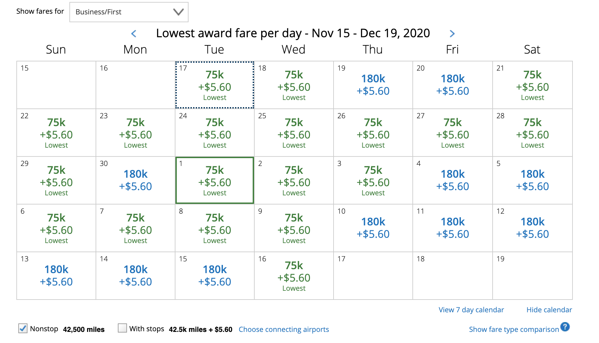Go to next calendar date range
This screenshot has width=599, height=343.
[452, 34]
